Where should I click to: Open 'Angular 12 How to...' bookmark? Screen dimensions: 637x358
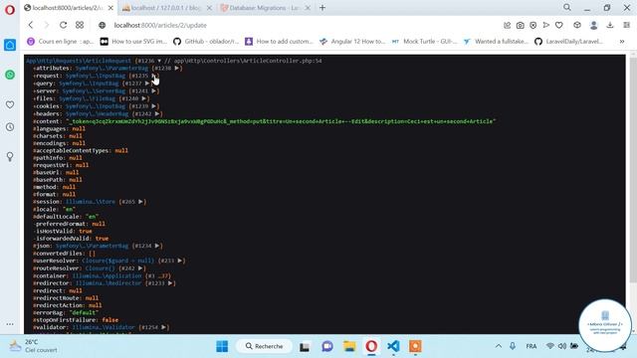click(x=352, y=42)
